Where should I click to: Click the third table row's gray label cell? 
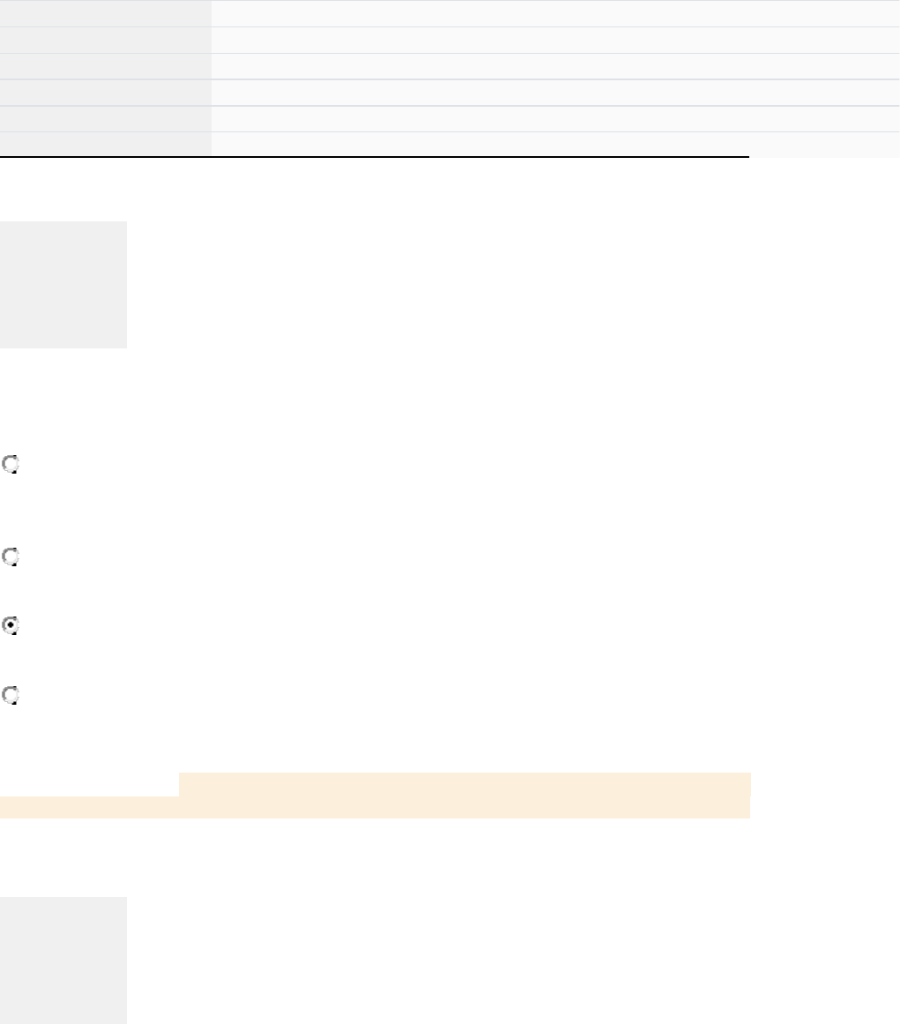click(106, 66)
